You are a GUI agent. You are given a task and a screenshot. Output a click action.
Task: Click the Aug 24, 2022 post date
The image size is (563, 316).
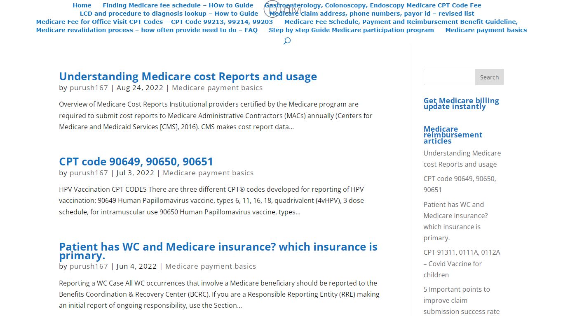140,88
